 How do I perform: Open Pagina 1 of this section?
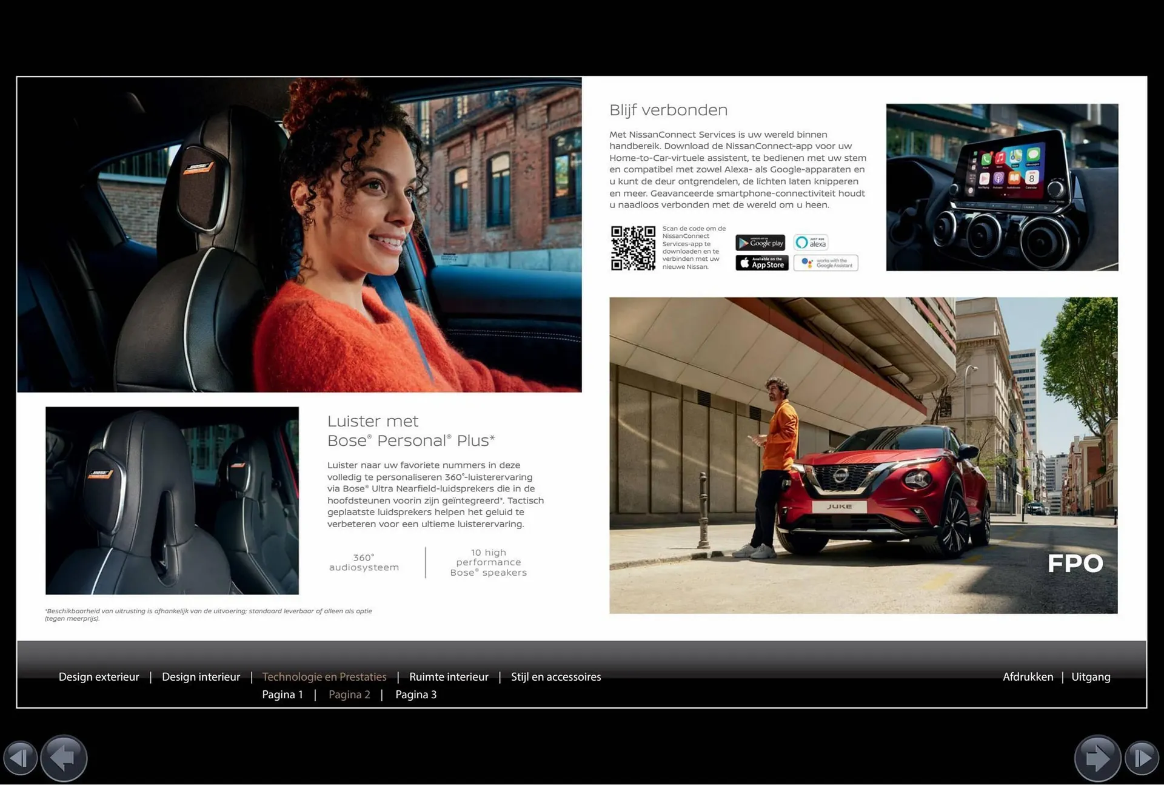282,695
